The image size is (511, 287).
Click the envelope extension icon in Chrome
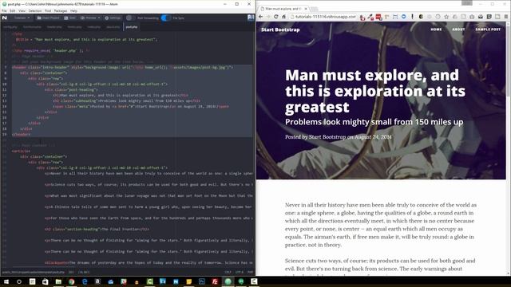click(481, 17)
